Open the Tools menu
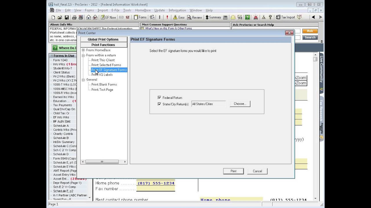371x208 pixels. pyautogui.click(x=127, y=10)
